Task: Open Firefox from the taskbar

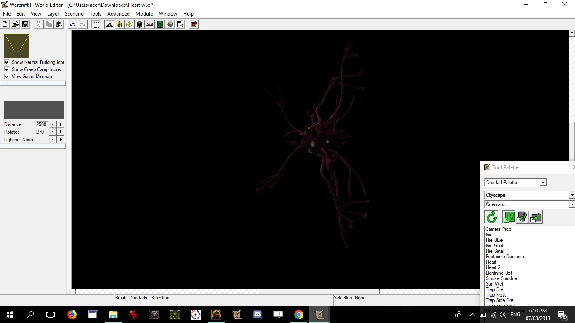Action: 72,314
